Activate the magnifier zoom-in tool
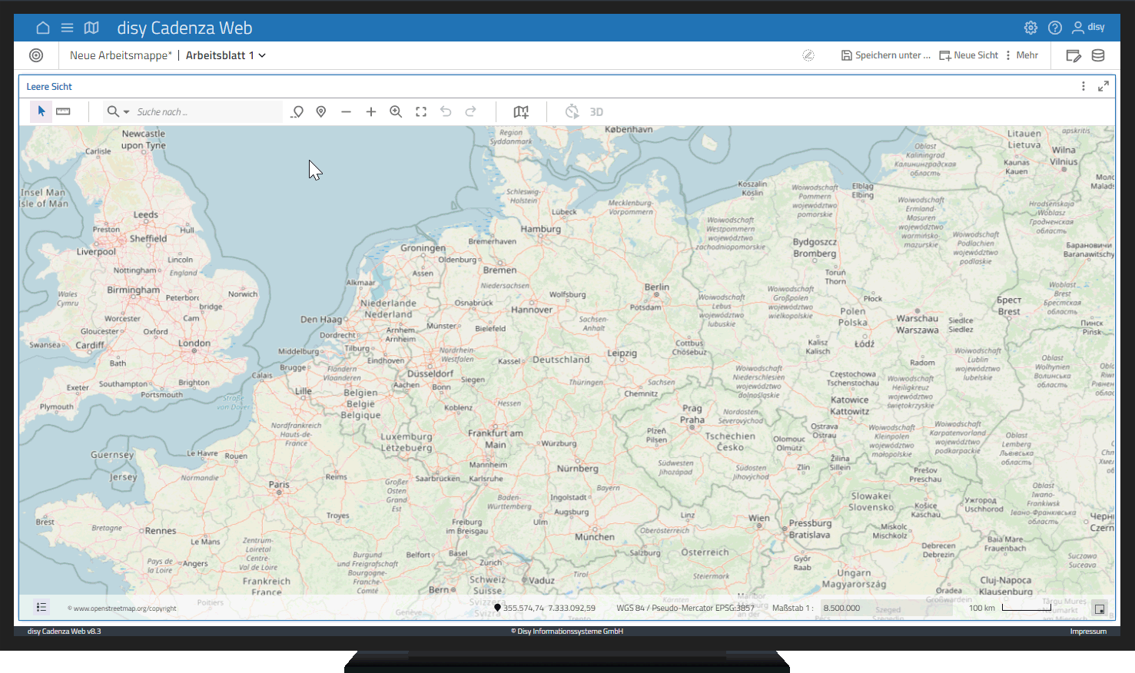Image resolution: width=1135 pixels, height=673 pixels. pyautogui.click(x=396, y=112)
